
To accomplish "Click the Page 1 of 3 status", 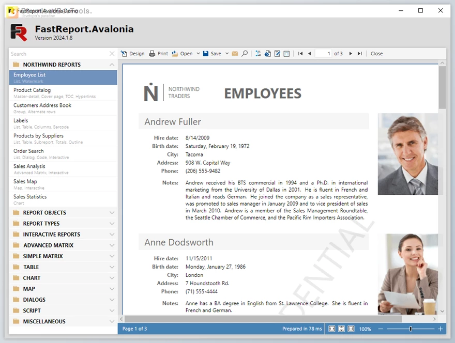I will point(134,329).
